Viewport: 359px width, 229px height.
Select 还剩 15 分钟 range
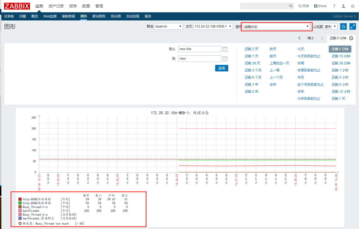pos(341,56)
